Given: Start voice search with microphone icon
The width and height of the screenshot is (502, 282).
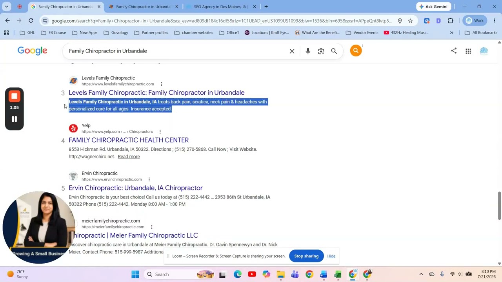Looking at the screenshot, I should (x=308, y=51).
